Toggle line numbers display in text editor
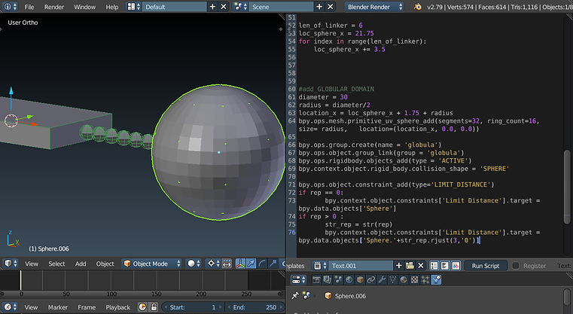 pyautogui.click(x=434, y=266)
